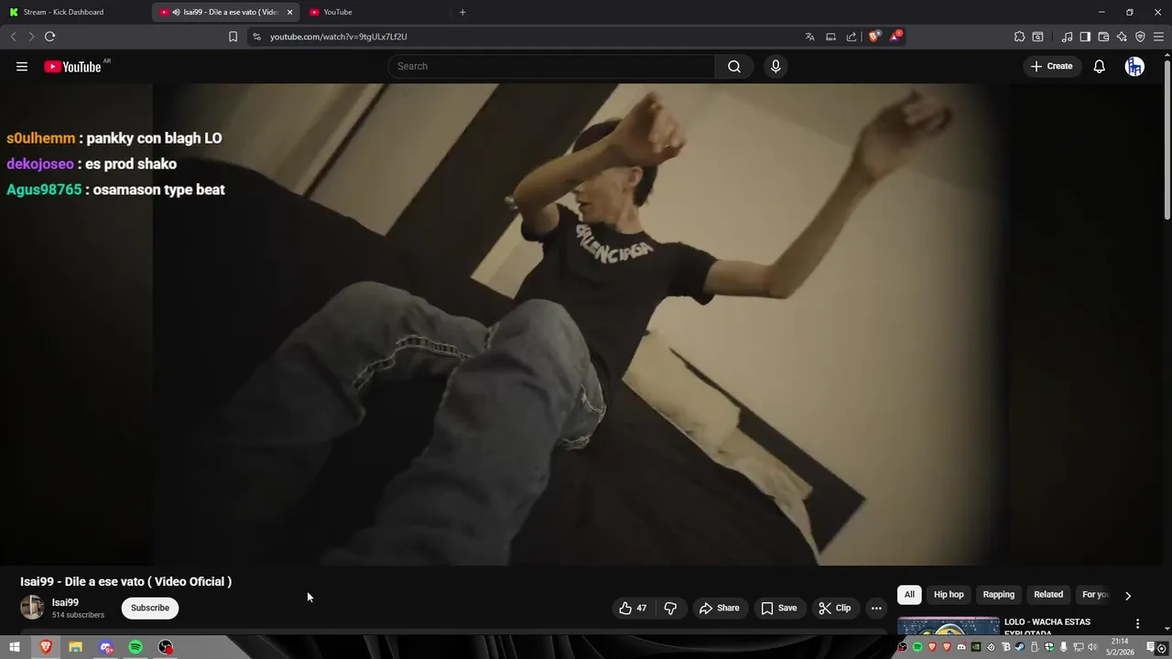Open Isai99 channel avatar

coord(32,608)
